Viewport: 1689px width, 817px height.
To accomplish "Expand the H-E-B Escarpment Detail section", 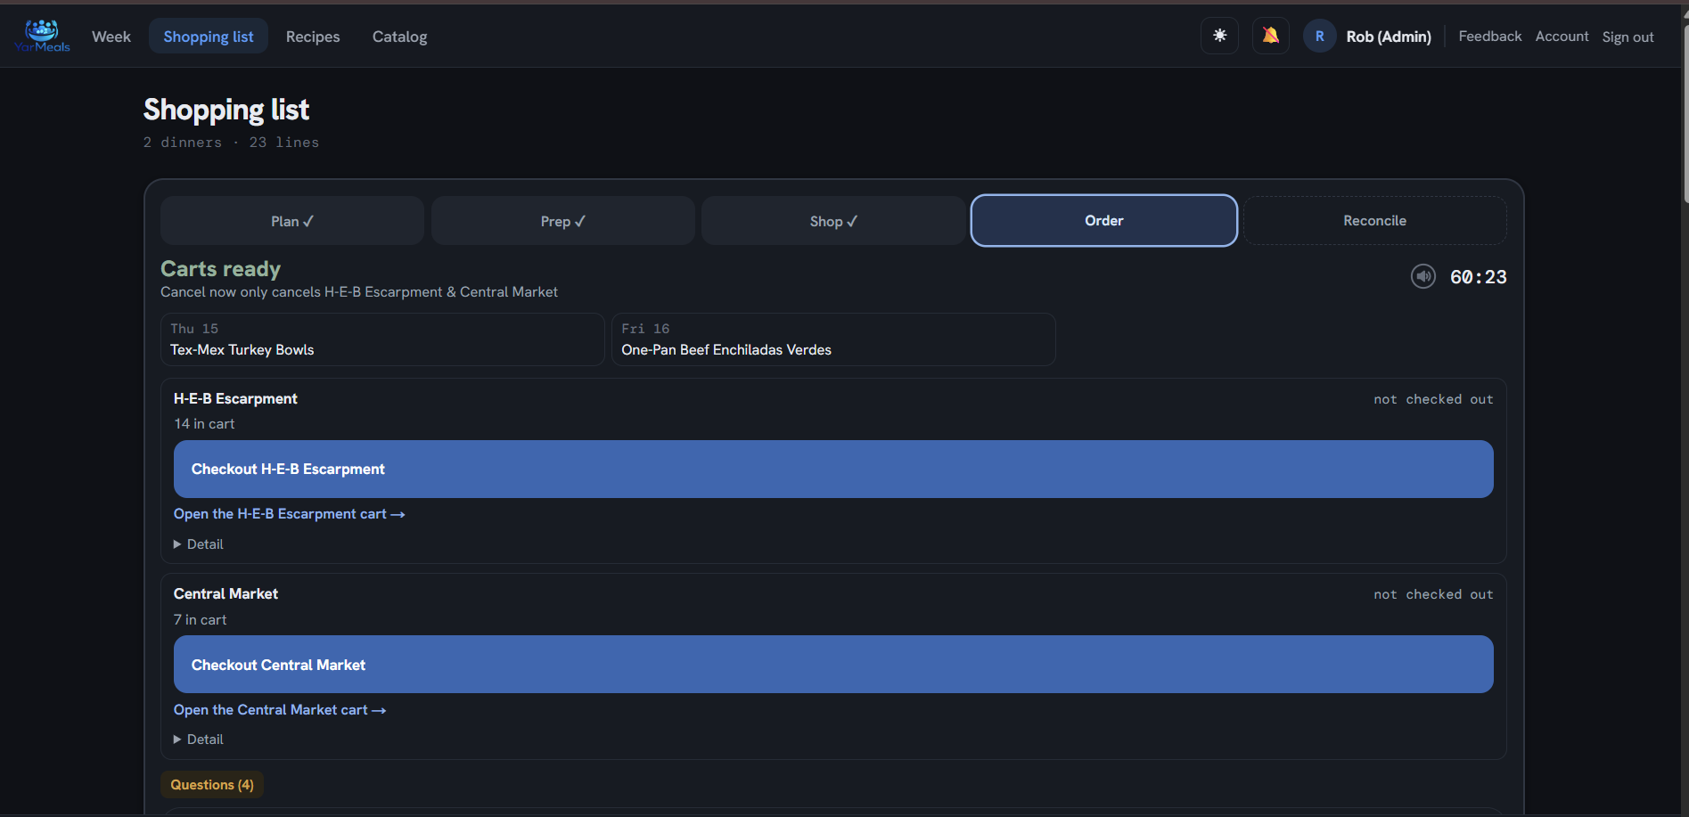I will (x=199, y=544).
